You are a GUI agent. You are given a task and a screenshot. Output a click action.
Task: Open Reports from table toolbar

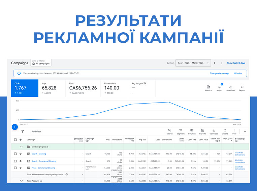pos(202,131)
